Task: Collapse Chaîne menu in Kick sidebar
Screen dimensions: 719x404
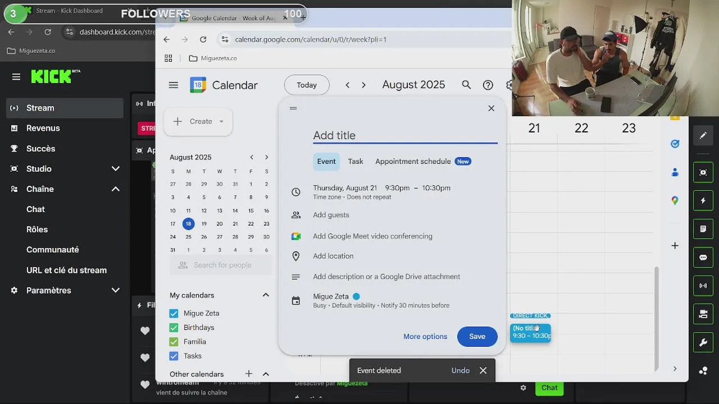Action: [116, 189]
